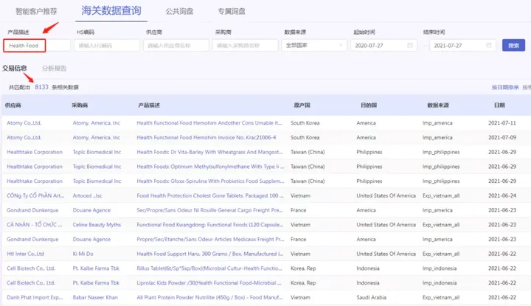Click the Imp_indonesia source in Rillus Tablet row
531x306 pixels.
[x=440, y=268]
